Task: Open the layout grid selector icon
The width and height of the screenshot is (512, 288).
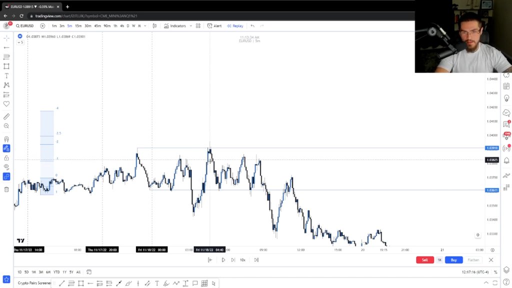Action: [x=198, y=26]
